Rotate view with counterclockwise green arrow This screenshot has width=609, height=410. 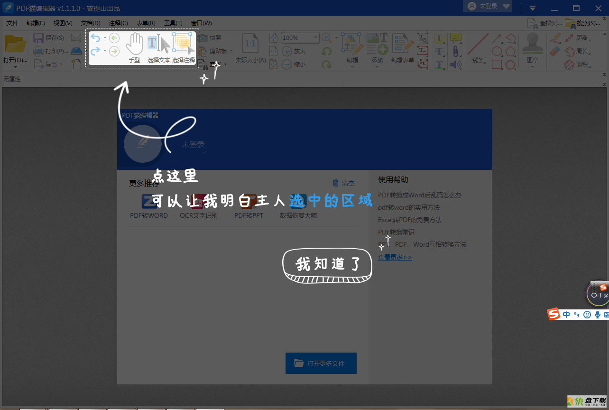point(326,51)
